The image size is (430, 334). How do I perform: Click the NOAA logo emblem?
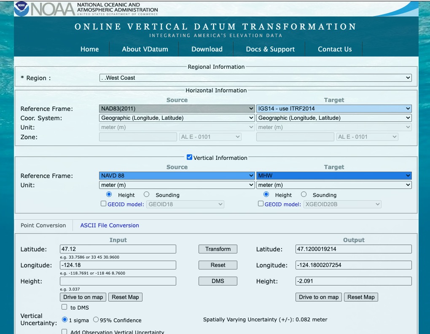point(21,9)
